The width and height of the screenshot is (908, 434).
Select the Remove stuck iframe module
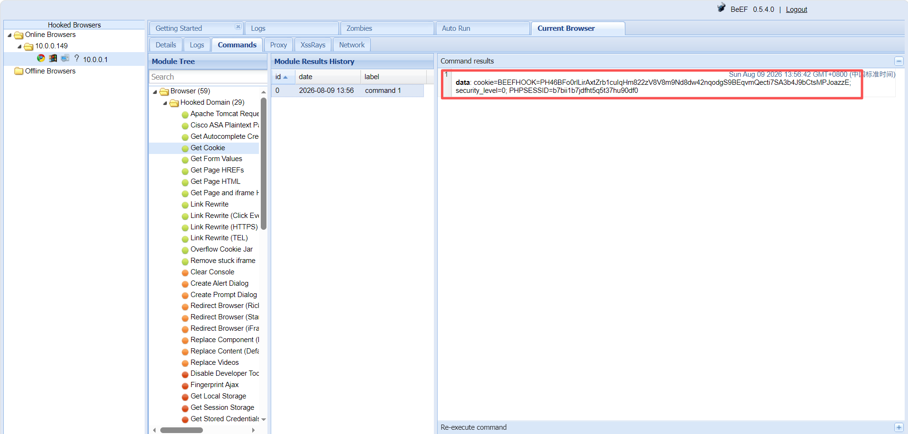223,261
